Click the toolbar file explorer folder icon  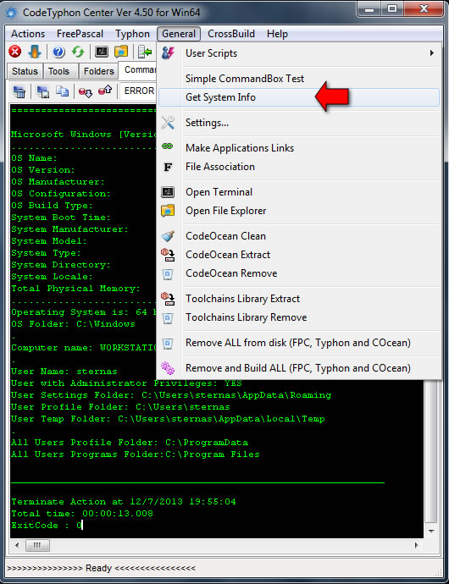[x=121, y=52]
